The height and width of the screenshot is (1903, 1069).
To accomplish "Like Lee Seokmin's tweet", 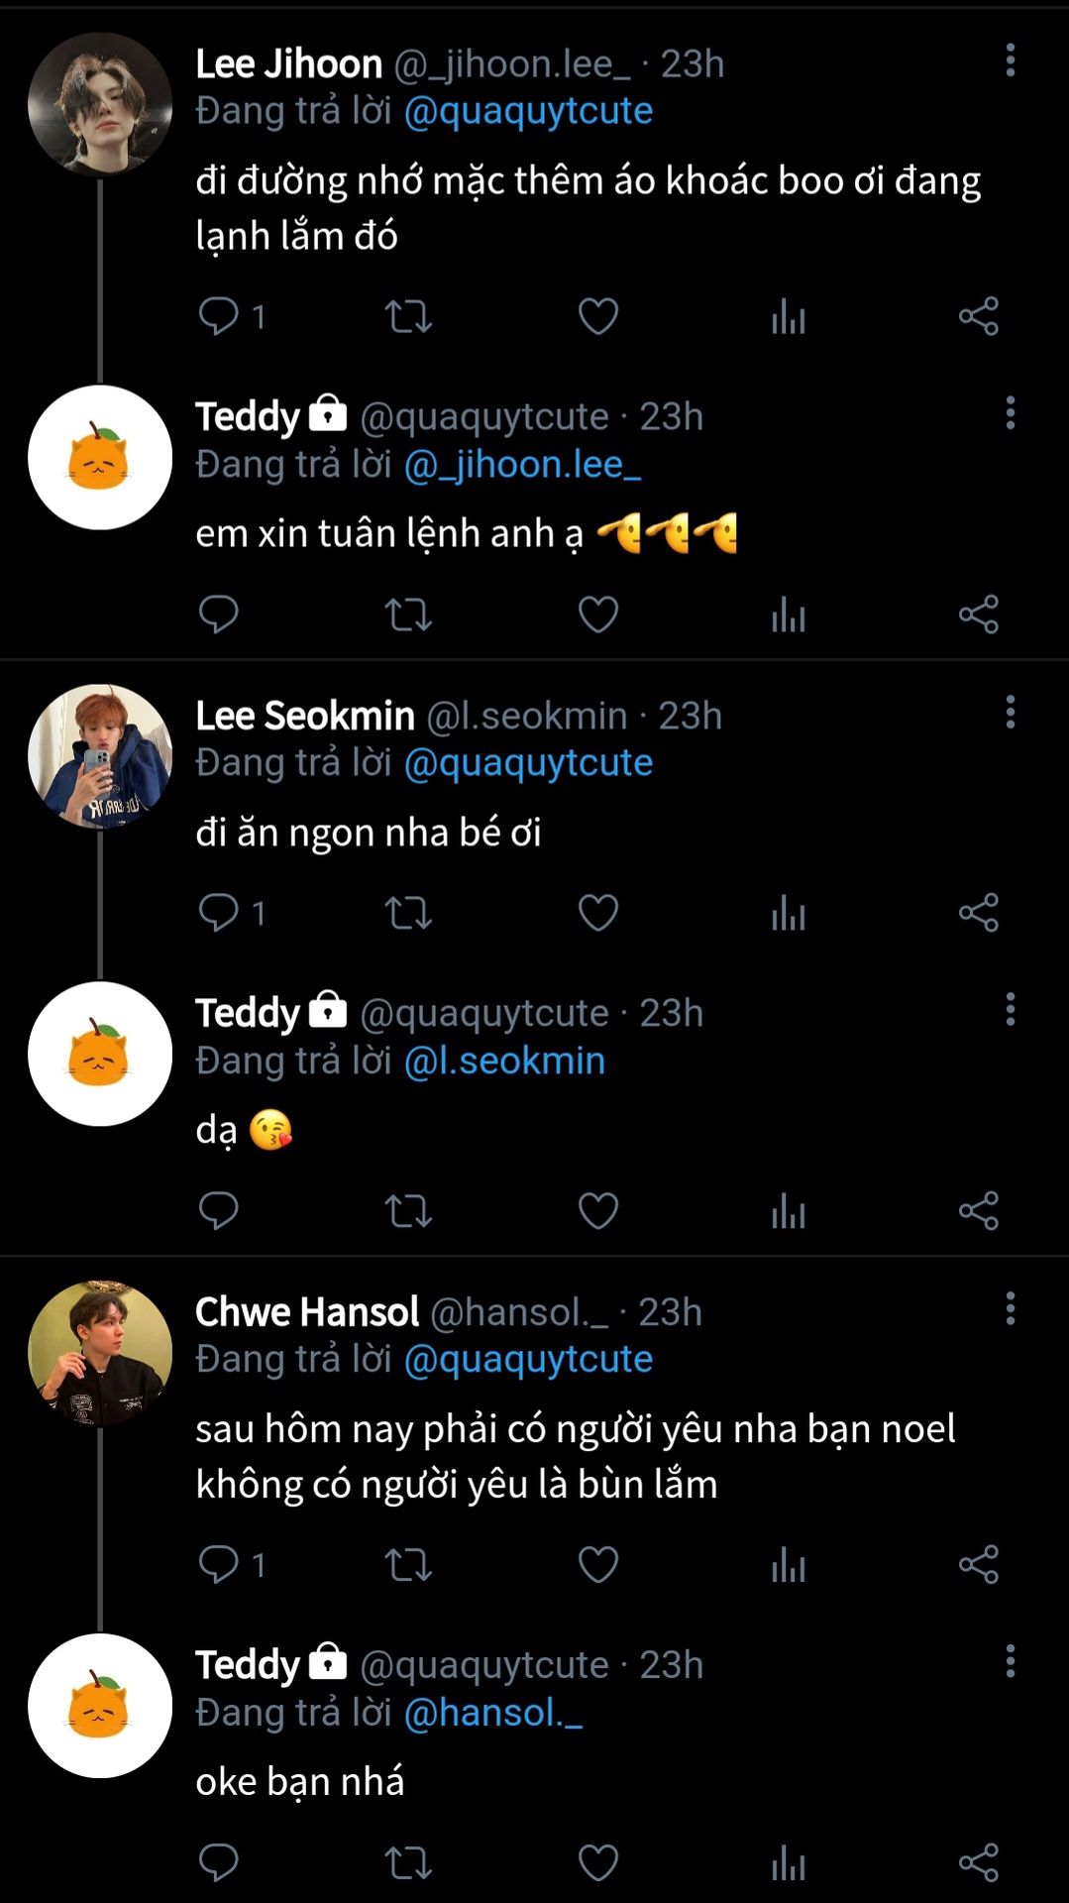I will [597, 913].
